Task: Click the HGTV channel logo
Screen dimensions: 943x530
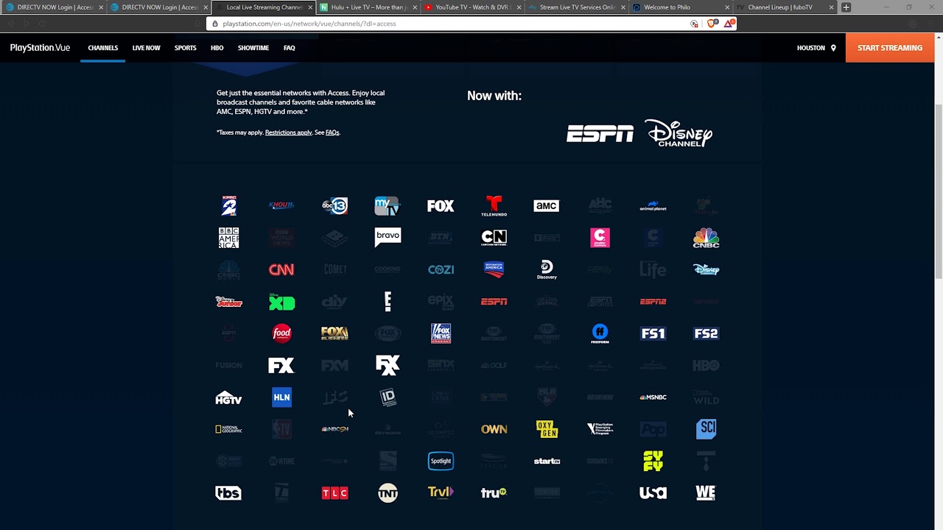Action: pyautogui.click(x=228, y=398)
